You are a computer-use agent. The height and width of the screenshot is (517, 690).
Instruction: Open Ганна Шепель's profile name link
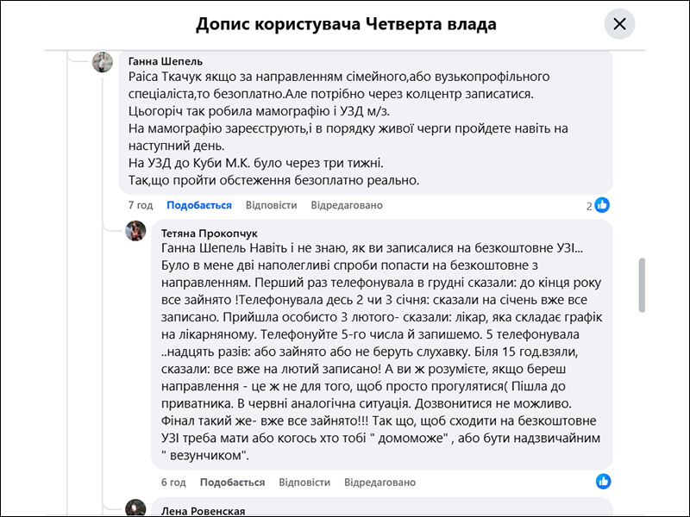pos(166,61)
